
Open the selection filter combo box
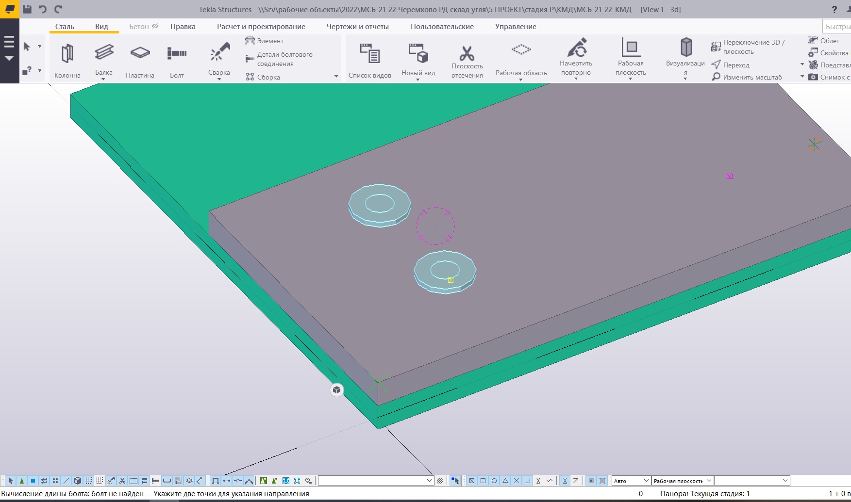point(375,481)
